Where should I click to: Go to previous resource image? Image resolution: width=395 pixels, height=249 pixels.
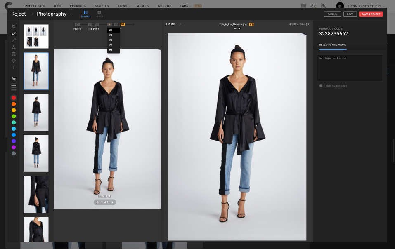click(x=98, y=202)
